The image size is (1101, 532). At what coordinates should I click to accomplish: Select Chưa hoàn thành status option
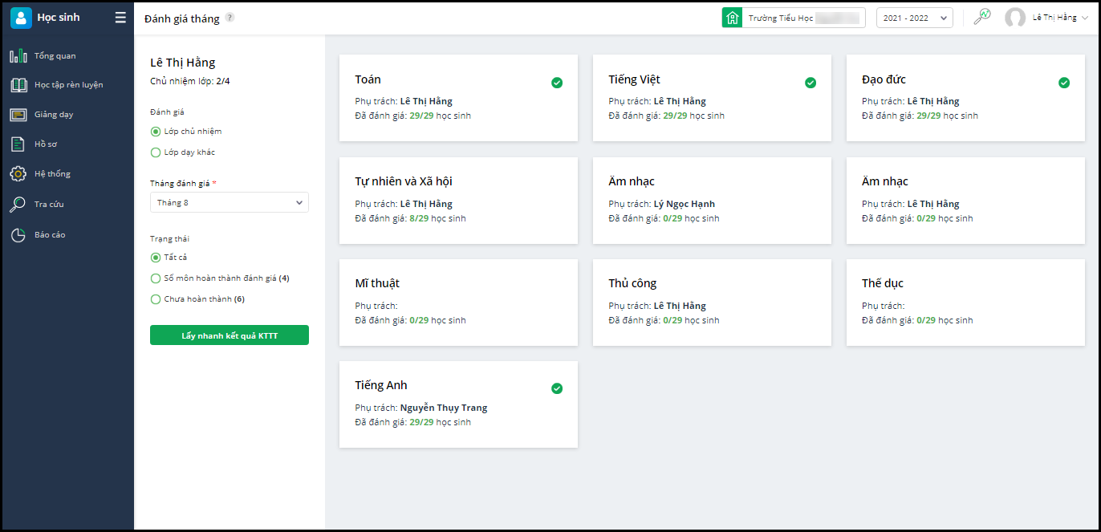[156, 299]
